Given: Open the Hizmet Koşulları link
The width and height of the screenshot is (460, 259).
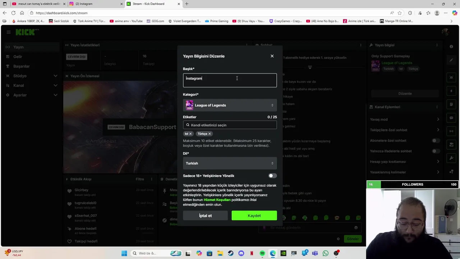Looking at the screenshot, I should (x=217, y=200).
